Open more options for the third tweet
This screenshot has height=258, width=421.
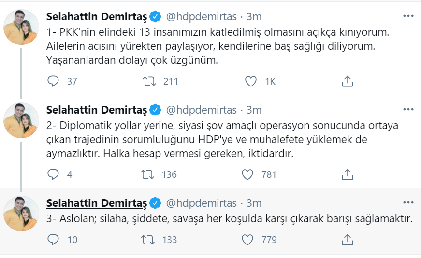408,203
